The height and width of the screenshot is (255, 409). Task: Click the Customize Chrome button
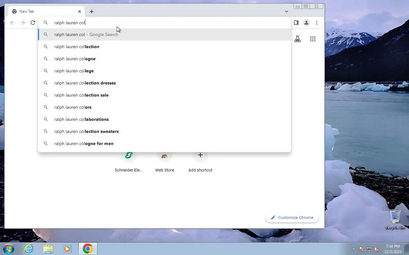point(292,218)
